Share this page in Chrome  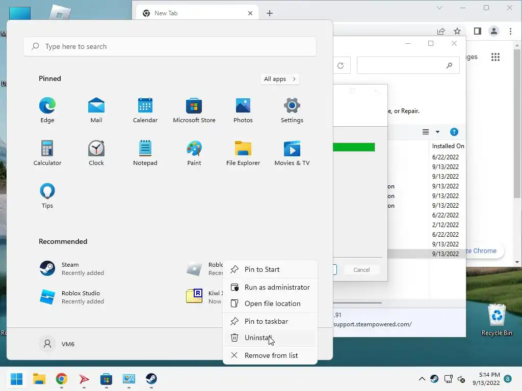(441, 31)
